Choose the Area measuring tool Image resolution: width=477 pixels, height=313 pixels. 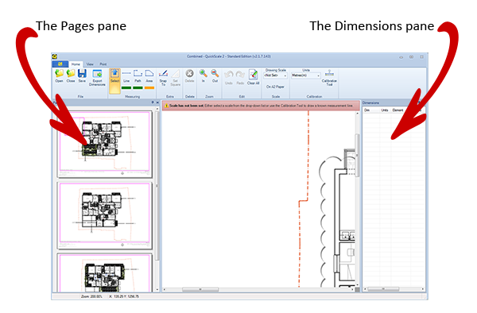(149, 75)
